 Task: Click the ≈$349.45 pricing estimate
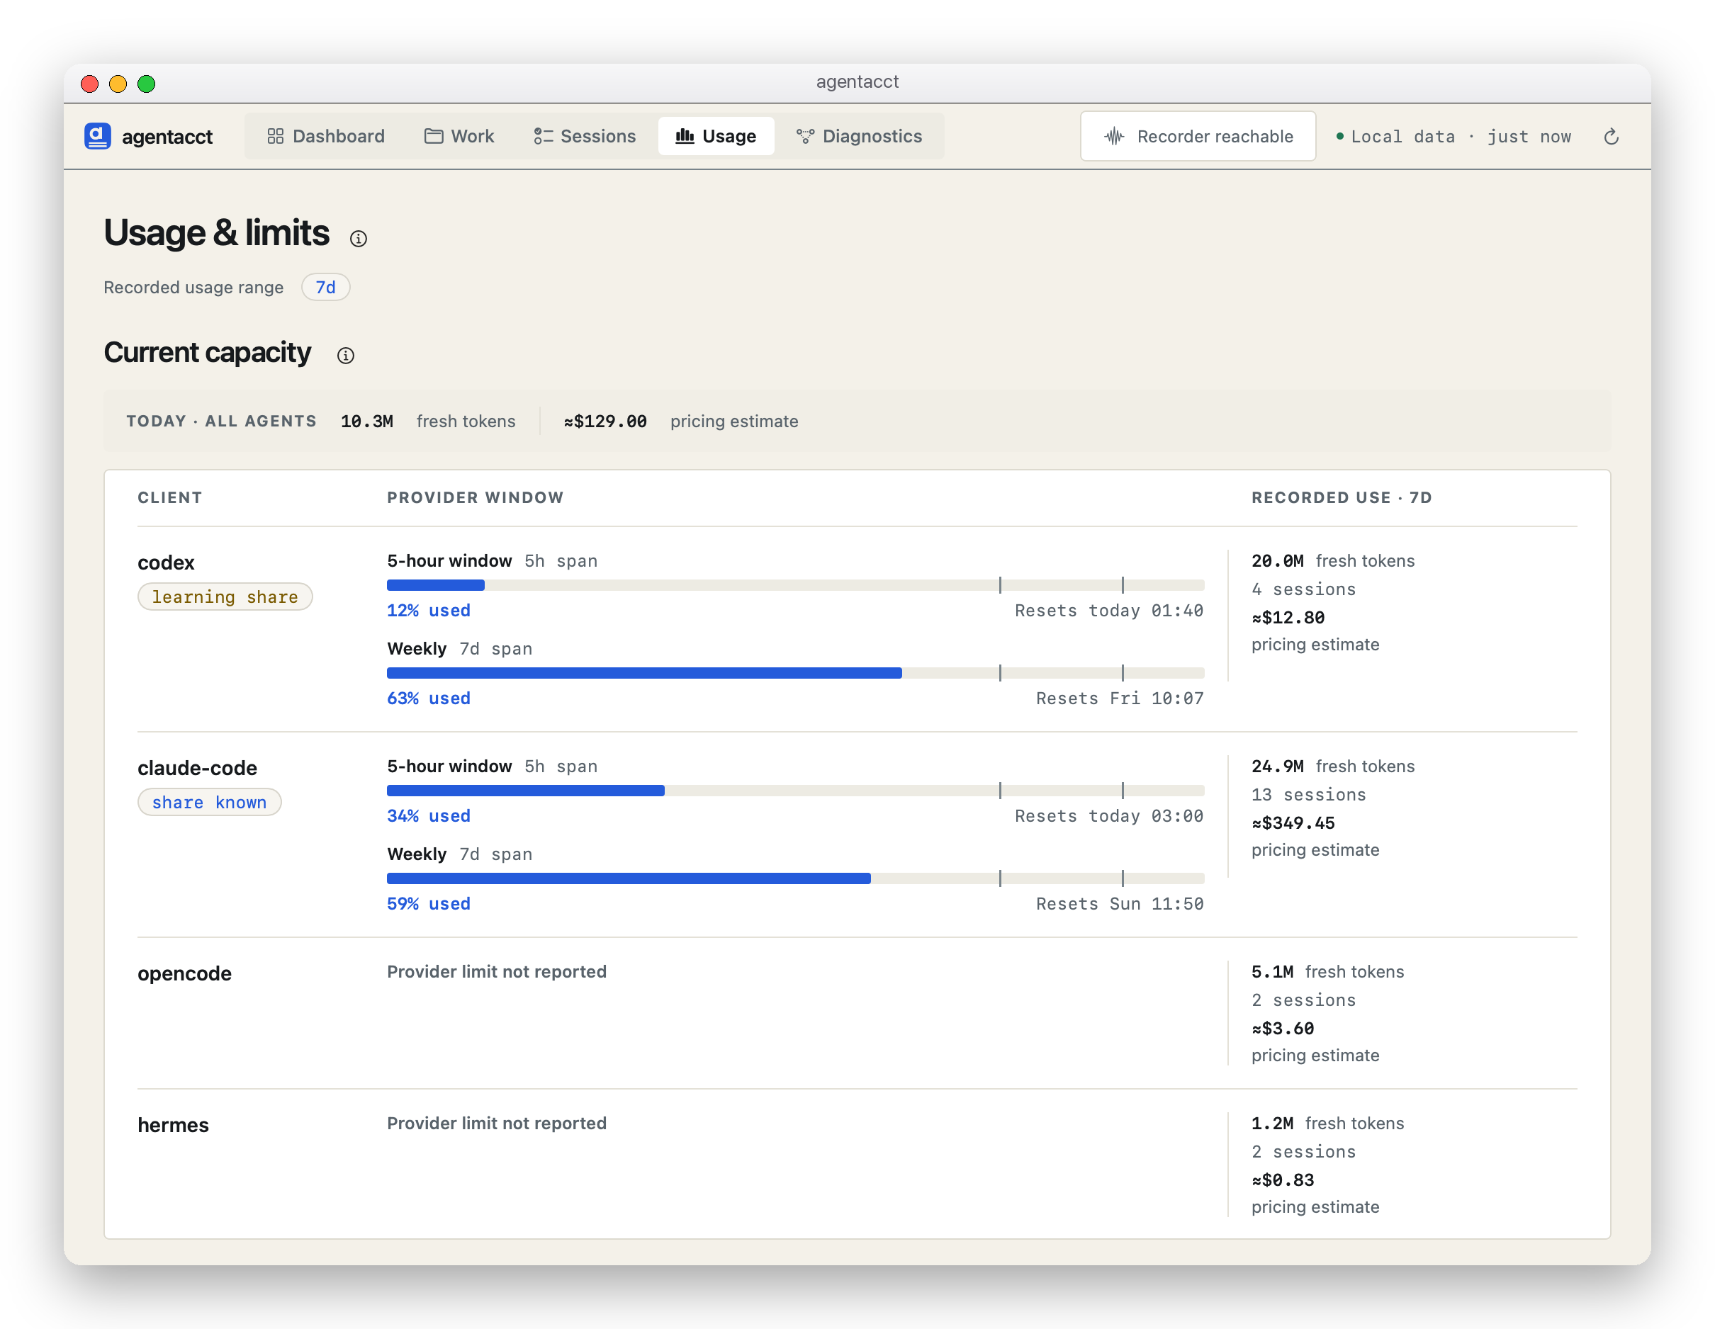coord(1293,823)
